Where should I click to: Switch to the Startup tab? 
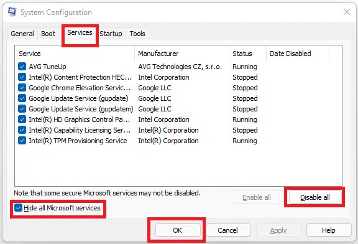pyautogui.click(x=111, y=34)
